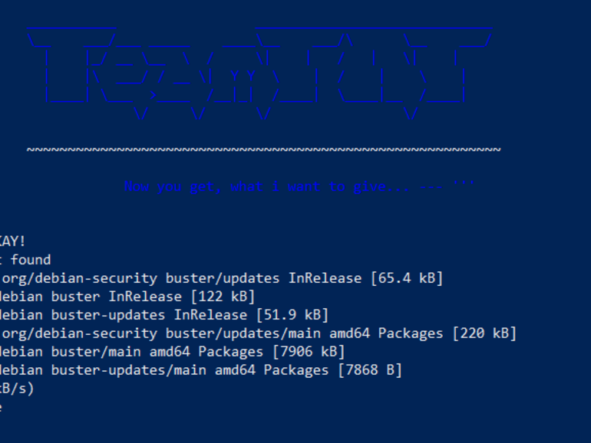Click the 'B/s)' transfer rate line

click(x=17, y=389)
